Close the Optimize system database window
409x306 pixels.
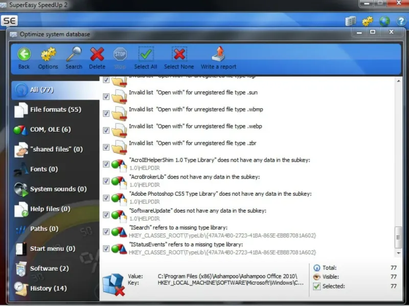coord(391,32)
